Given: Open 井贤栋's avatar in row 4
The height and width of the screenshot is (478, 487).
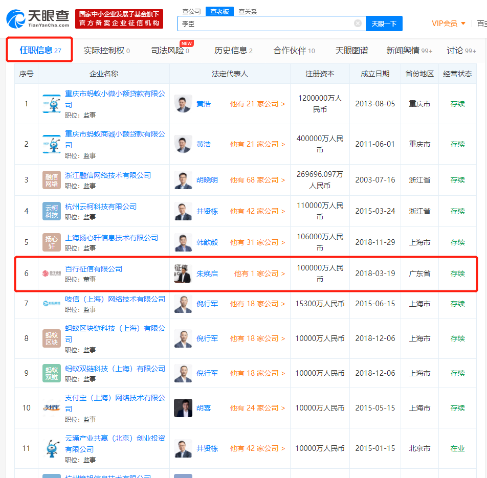Looking at the screenshot, I should [183, 211].
